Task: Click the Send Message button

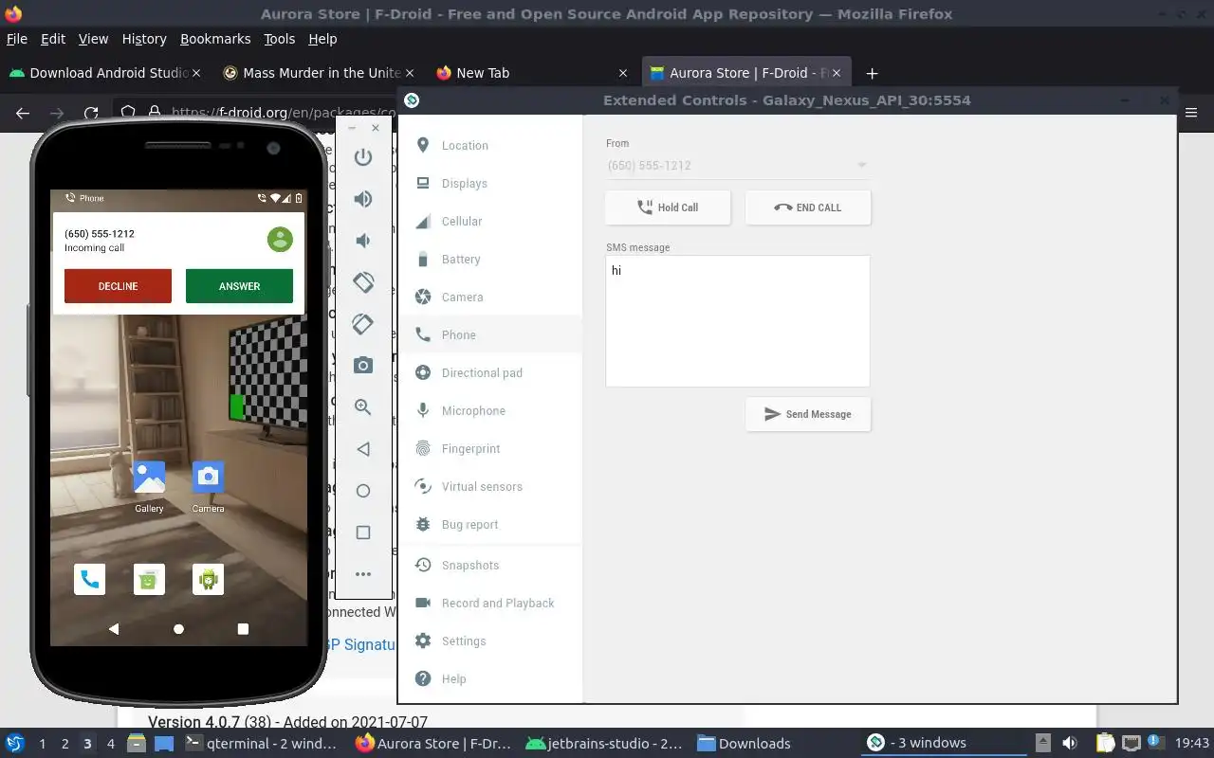Action: click(x=808, y=414)
